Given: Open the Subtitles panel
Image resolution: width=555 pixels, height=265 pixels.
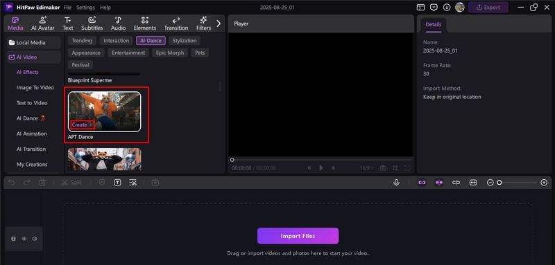Looking at the screenshot, I should [x=92, y=24].
